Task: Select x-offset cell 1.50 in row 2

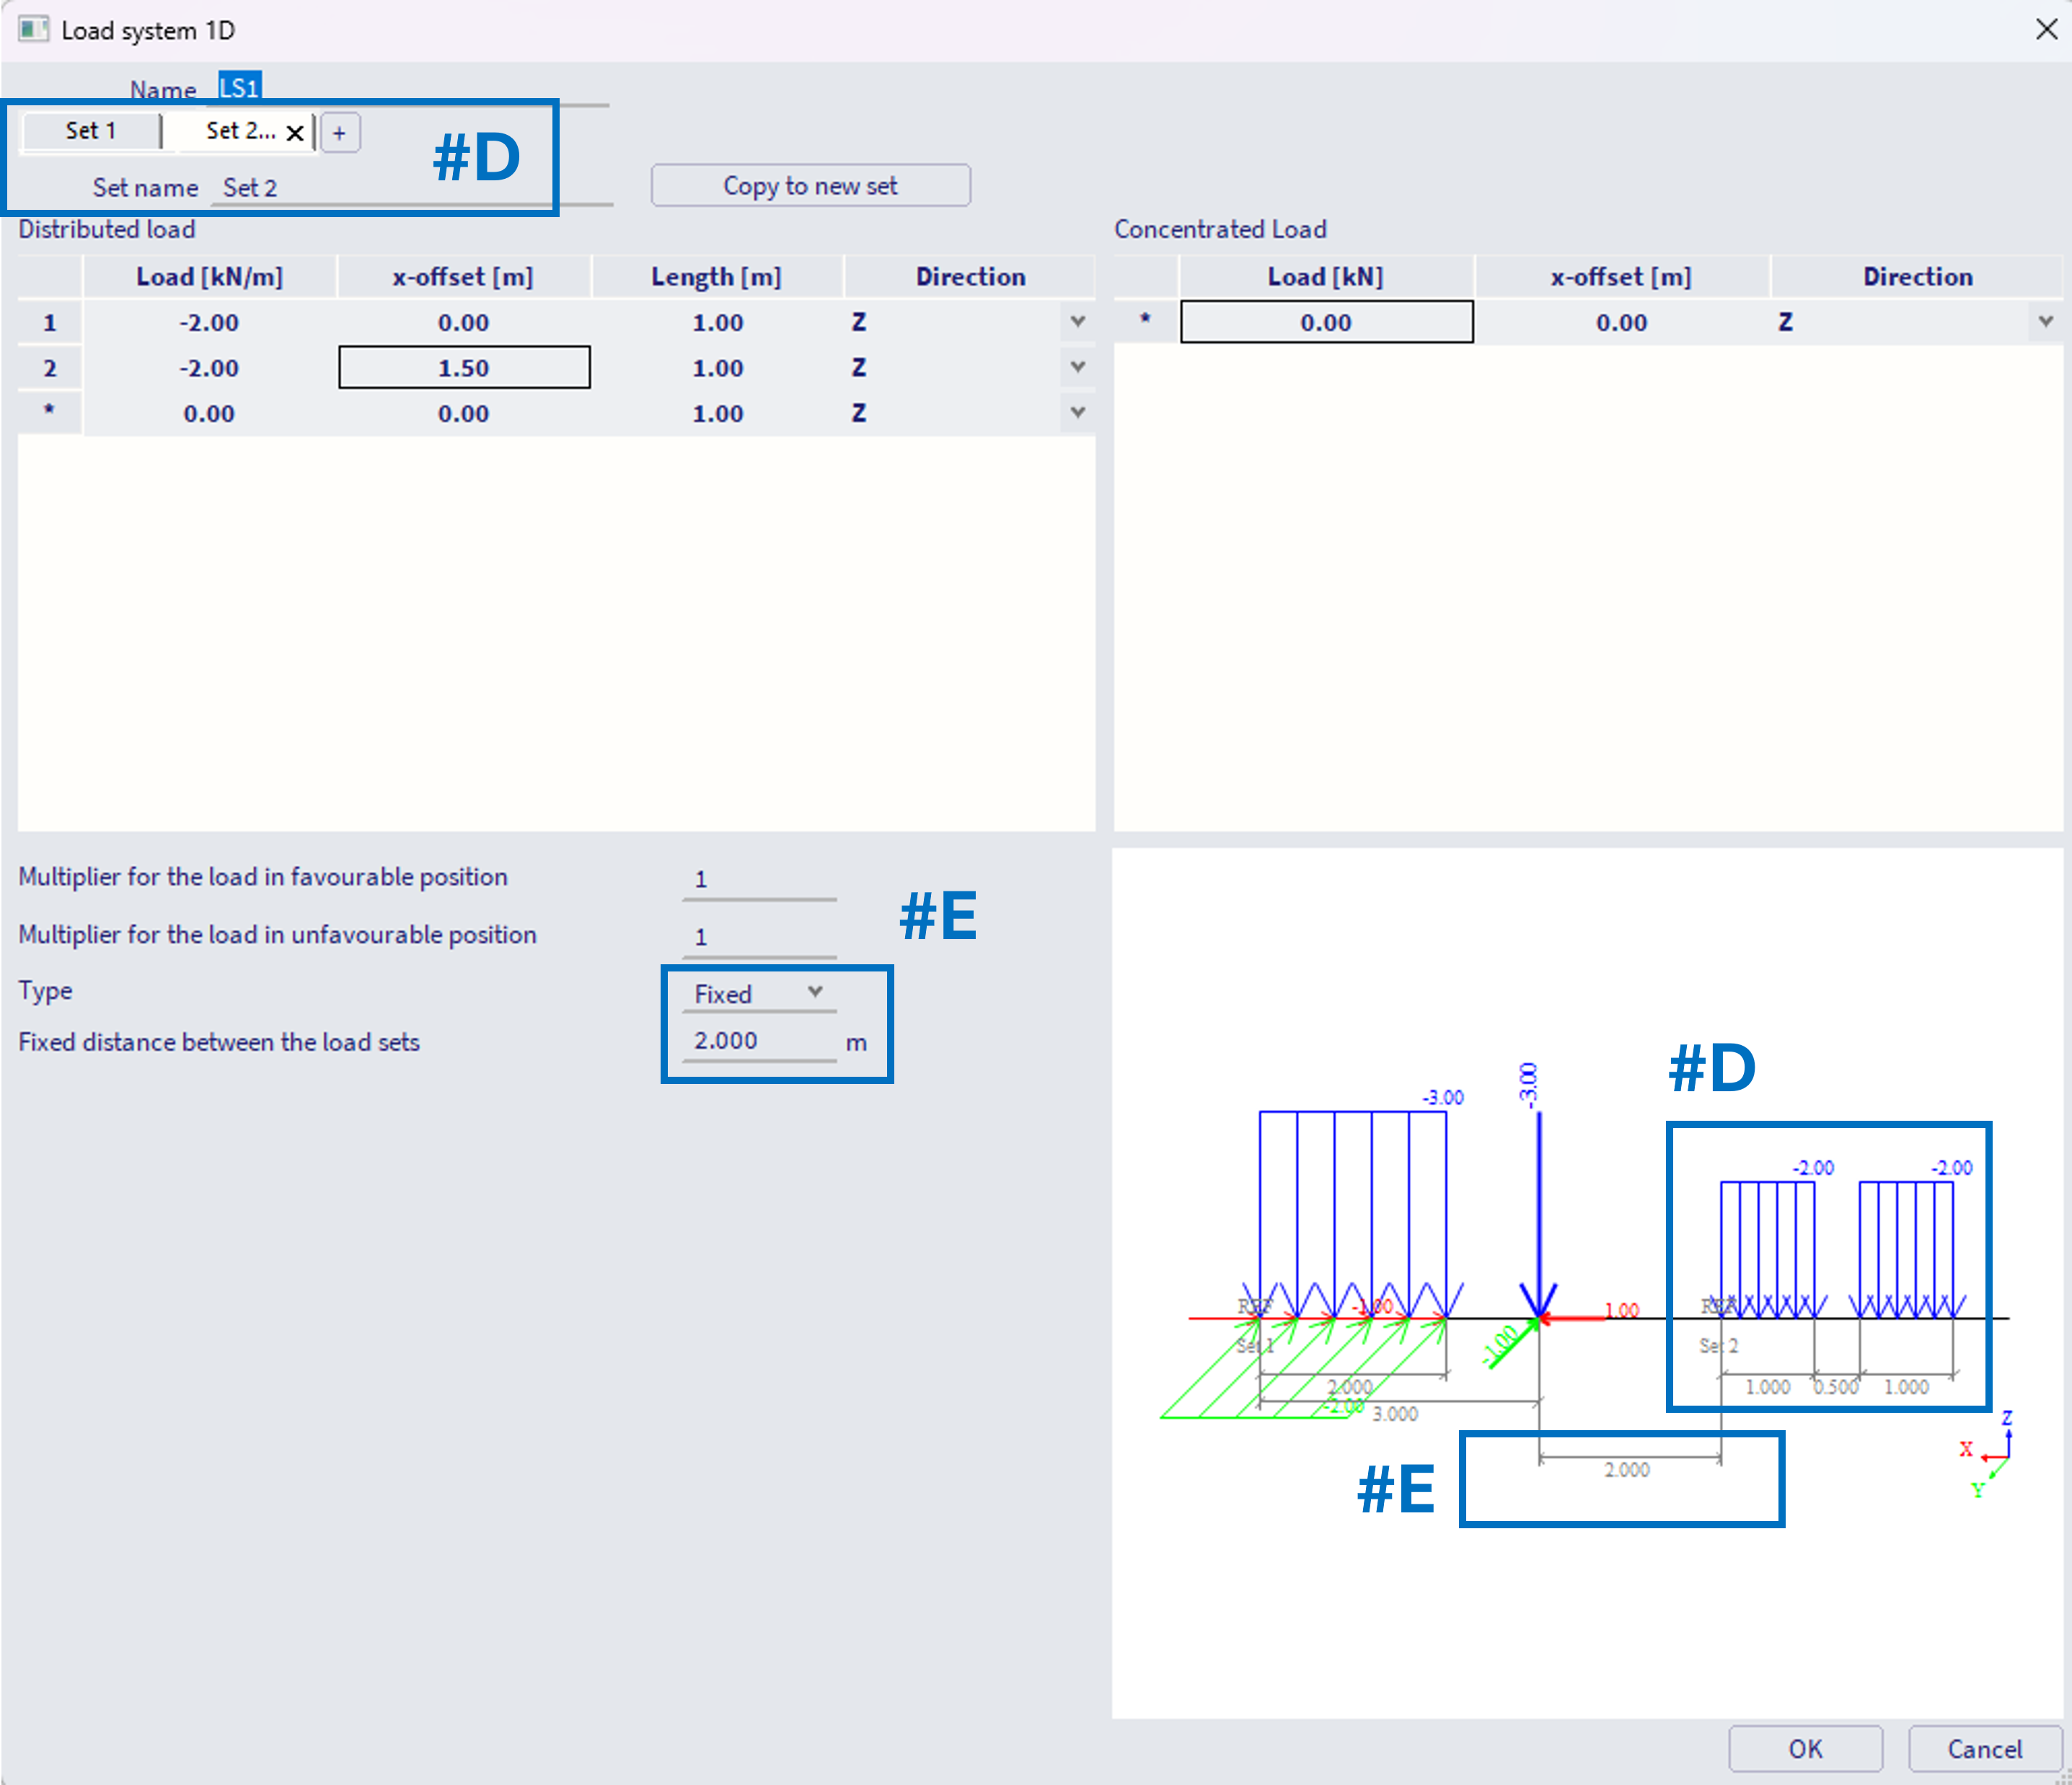Action: click(464, 367)
